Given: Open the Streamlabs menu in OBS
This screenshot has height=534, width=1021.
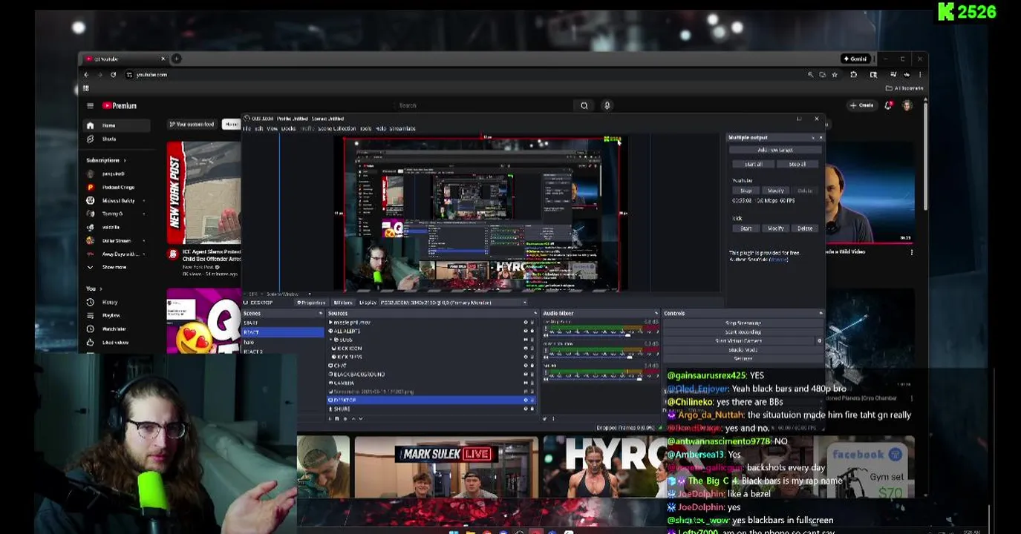Looking at the screenshot, I should 402,129.
